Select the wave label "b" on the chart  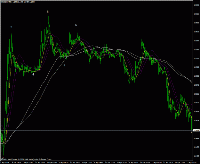tap(76, 25)
